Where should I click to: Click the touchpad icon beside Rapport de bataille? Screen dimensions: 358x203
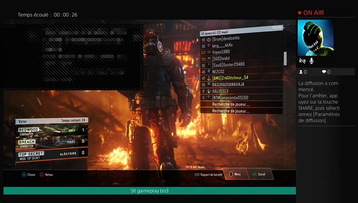[197, 175]
